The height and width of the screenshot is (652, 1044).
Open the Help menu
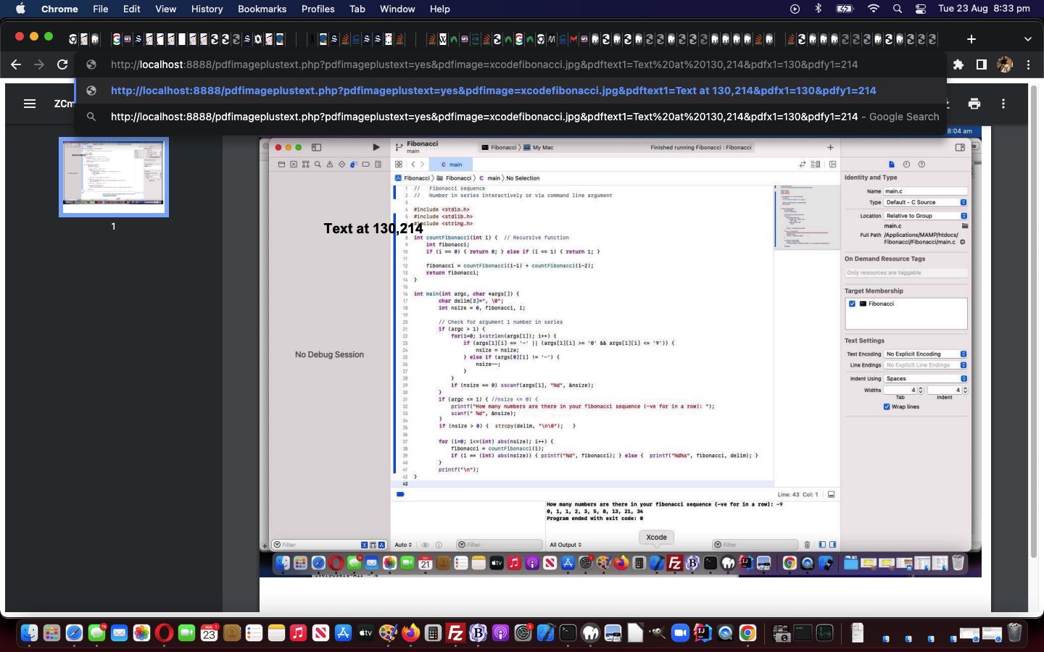point(439,9)
